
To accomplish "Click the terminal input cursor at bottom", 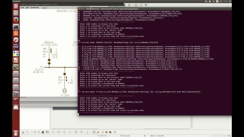I will [x=79, y=114].
